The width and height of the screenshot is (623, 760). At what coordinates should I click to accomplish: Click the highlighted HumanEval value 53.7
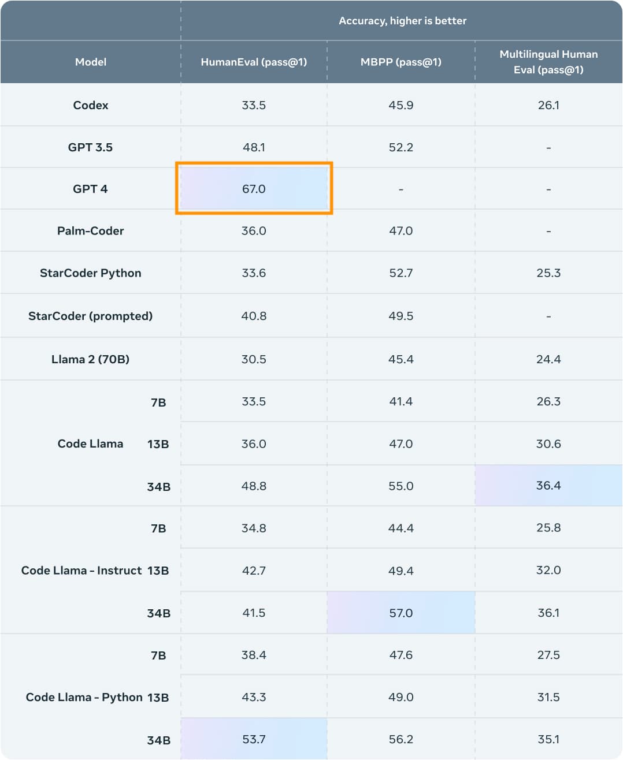254,739
